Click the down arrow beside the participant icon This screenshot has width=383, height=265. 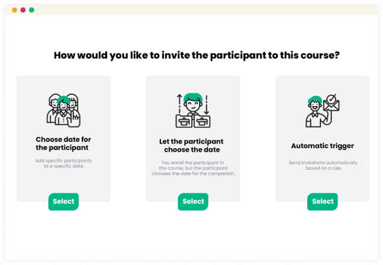[x=206, y=104]
